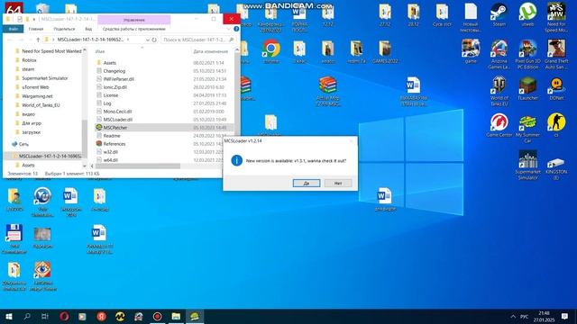Viewport: 577px width, 324px height.
Task: Select the MSCLoader.dll file
Action: click(118, 120)
